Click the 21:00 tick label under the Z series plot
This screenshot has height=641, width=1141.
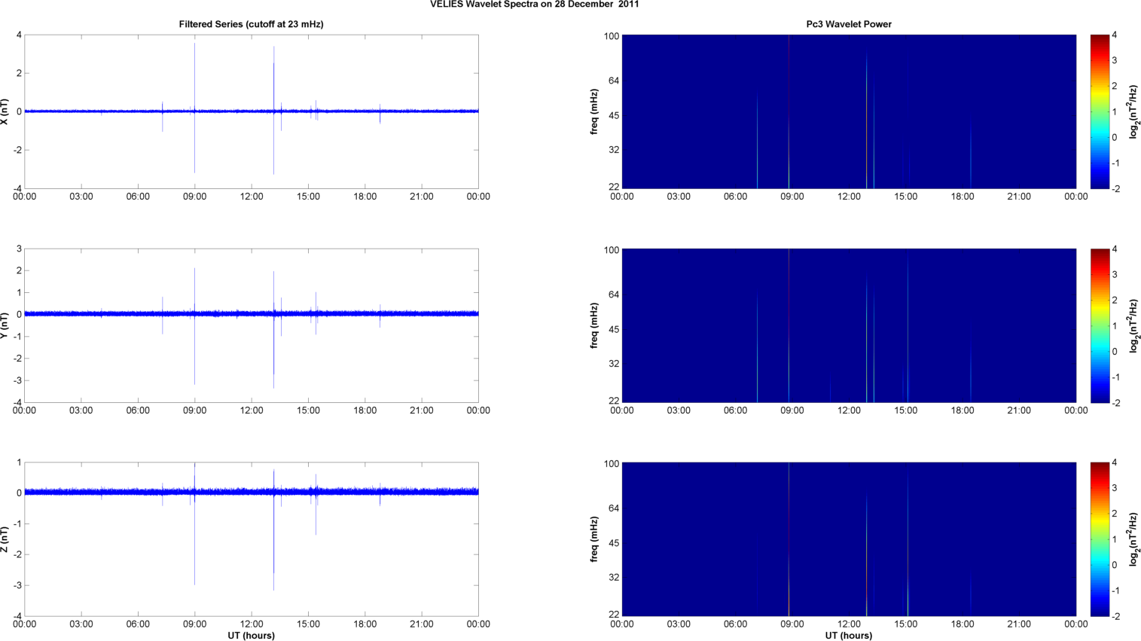pyautogui.click(x=422, y=624)
